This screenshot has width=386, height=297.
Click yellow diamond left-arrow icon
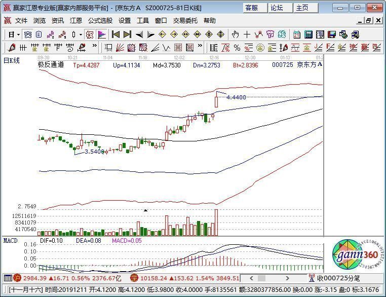162,34
